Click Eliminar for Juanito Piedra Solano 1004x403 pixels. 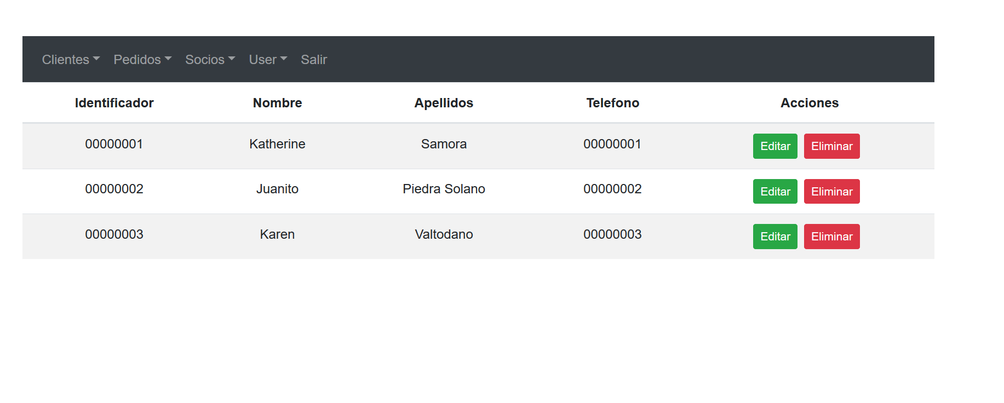tap(831, 192)
